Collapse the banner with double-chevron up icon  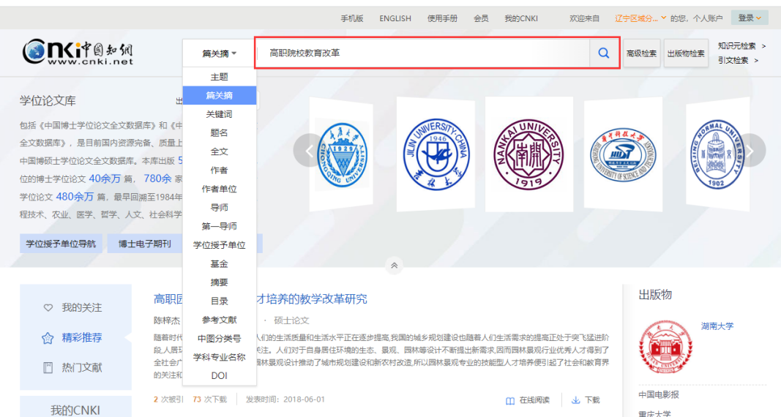[394, 266]
